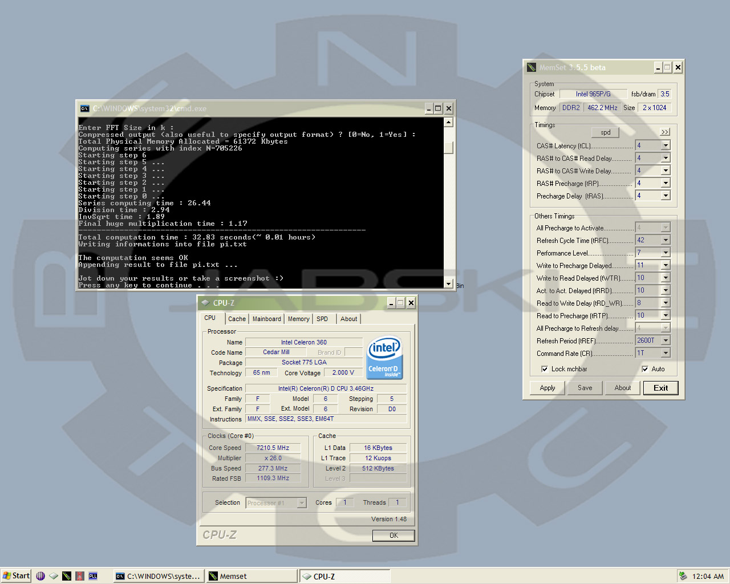The height and width of the screenshot is (584, 730).
Task: Click the Core Speed value 7210.5 MHz
Action: [x=273, y=448]
